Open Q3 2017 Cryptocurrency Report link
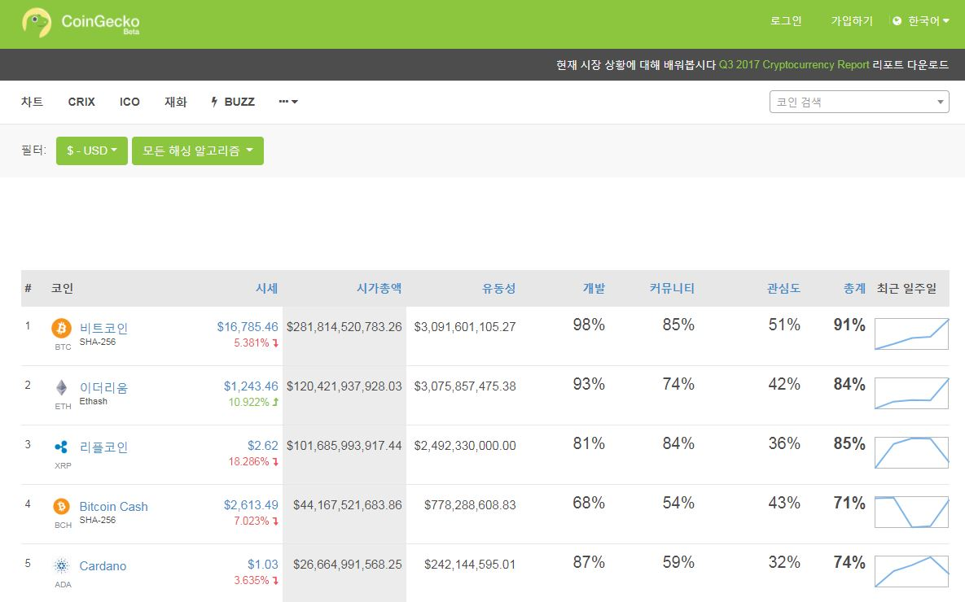The width and height of the screenshot is (965, 602). pyautogui.click(x=794, y=64)
